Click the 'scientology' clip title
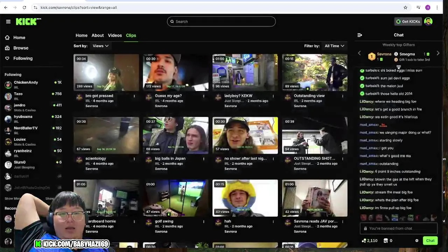This screenshot has width=448, height=252. click(x=96, y=159)
